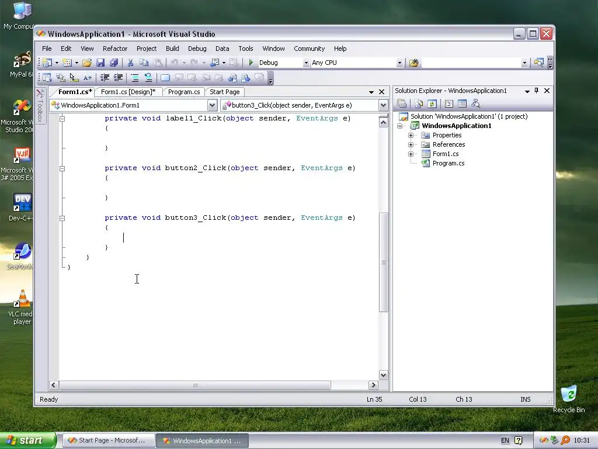The height and width of the screenshot is (449, 598).
Task: Collapse the WindowsApplication1 project node
Action: click(399, 126)
